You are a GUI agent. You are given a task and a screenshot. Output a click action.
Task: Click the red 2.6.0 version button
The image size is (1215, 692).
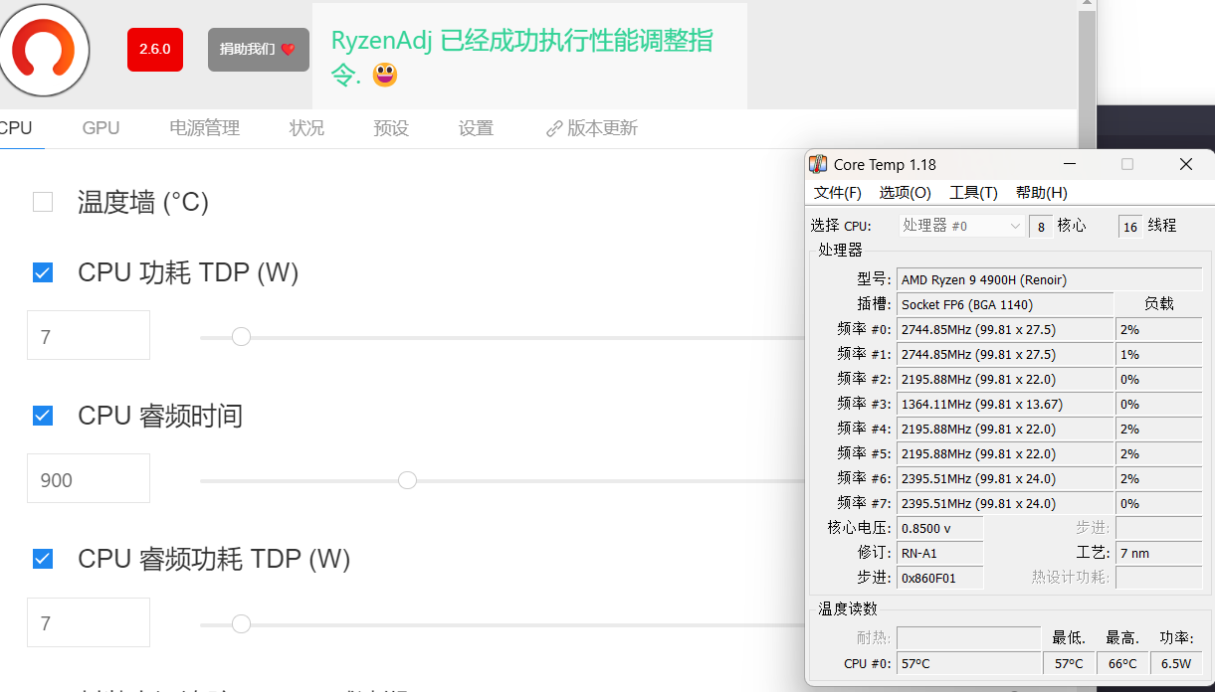point(154,50)
